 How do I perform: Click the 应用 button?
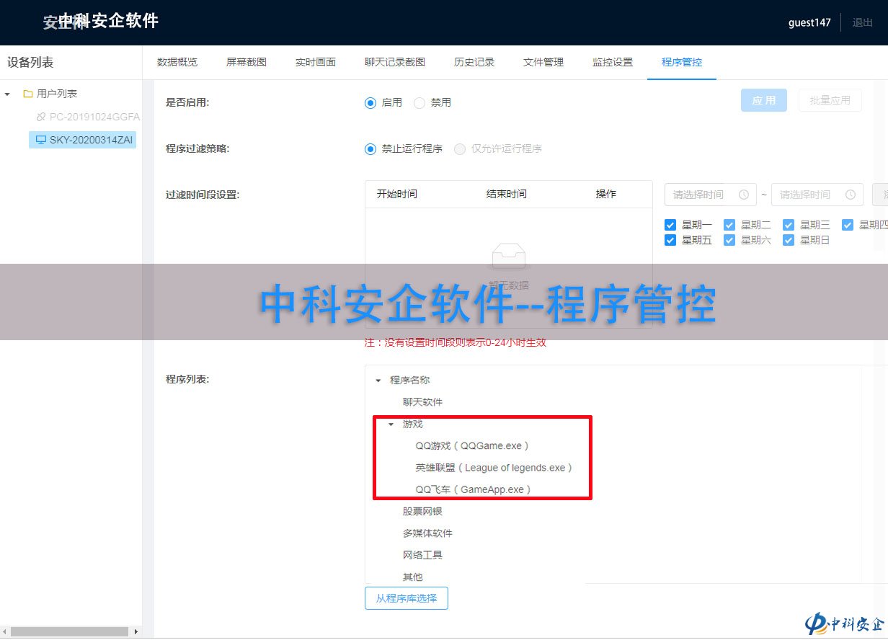764,100
